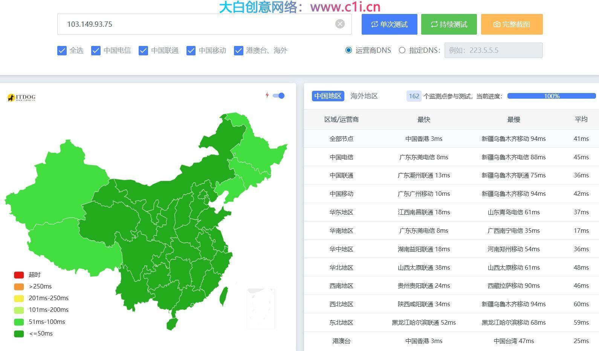This screenshot has height=351, width=599.
Task: Click the South China Sea inset map
Action: 261,309
